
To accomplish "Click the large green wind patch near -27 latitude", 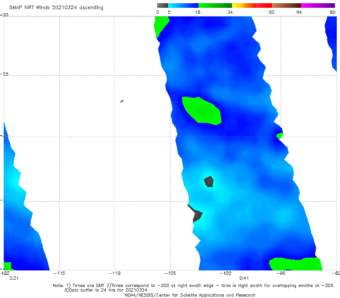I will point(202,111).
